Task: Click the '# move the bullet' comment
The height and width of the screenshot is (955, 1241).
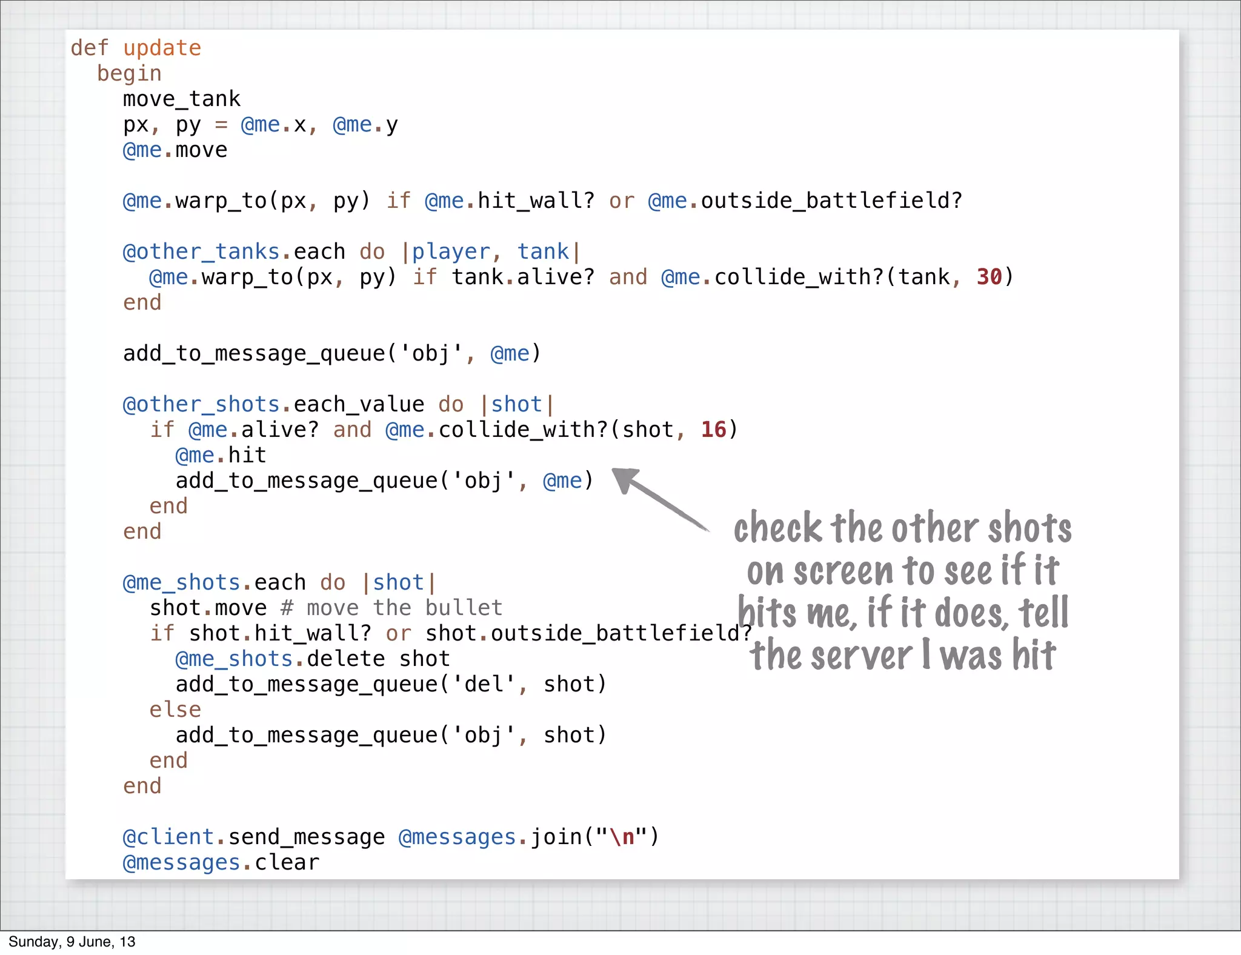Action: pos(391,608)
